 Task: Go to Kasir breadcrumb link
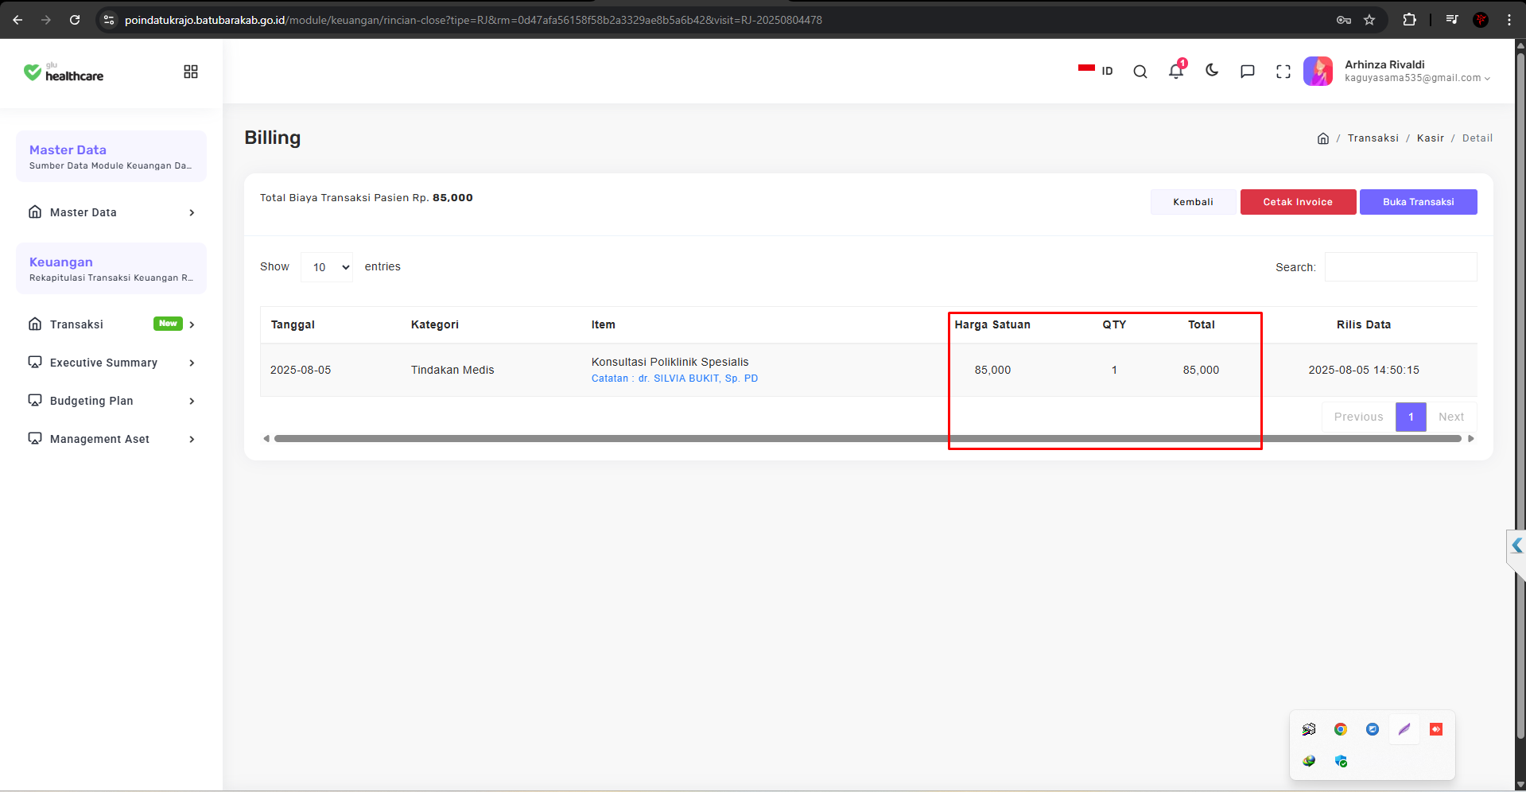pyautogui.click(x=1430, y=138)
